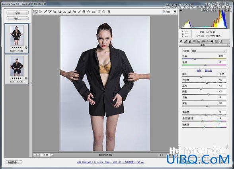The height and width of the screenshot is (169, 234).
Task: Switch to the Tone Curve tab
Action: click(x=185, y=41)
